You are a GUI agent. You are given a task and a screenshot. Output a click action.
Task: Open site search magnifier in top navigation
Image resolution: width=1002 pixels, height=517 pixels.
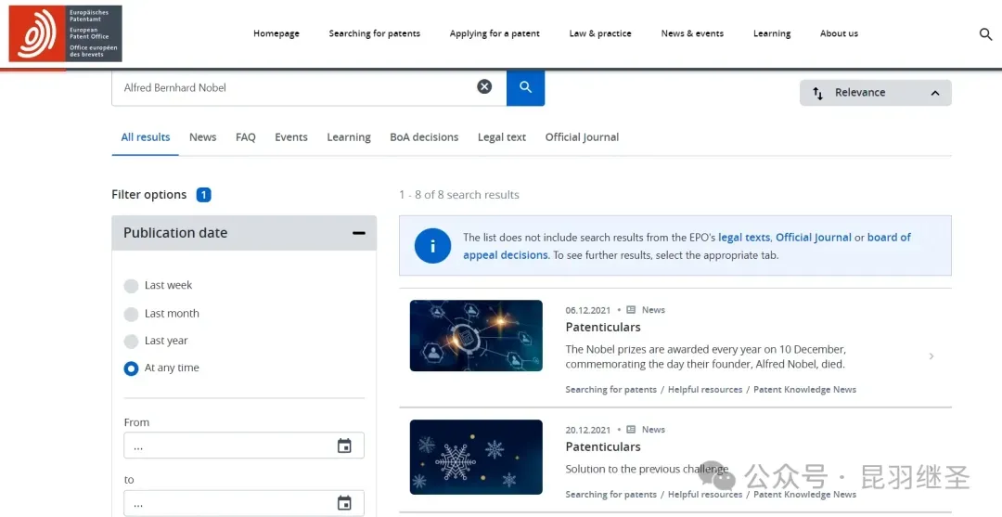pyautogui.click(x=985, y=34)
